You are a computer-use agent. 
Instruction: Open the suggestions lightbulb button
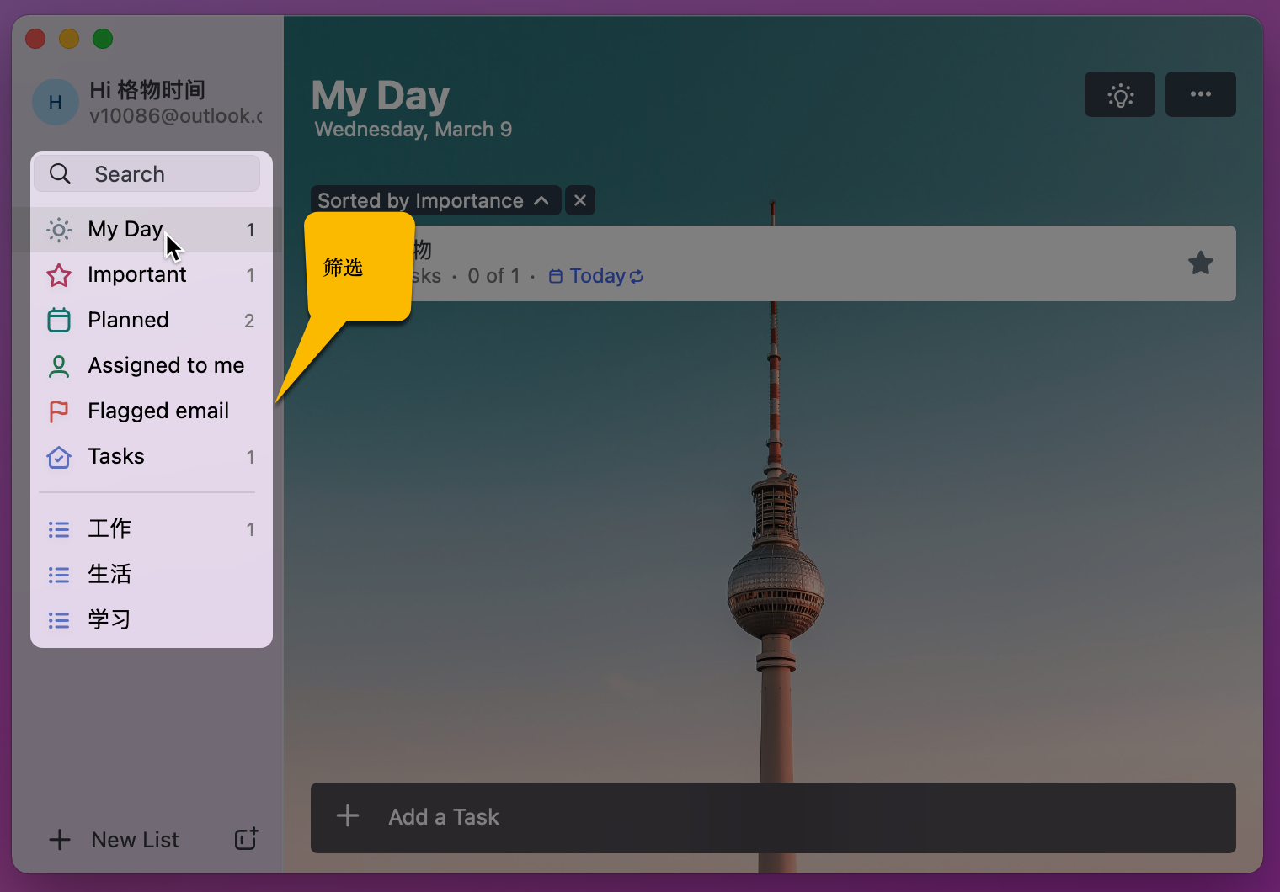pos(1120,94)
